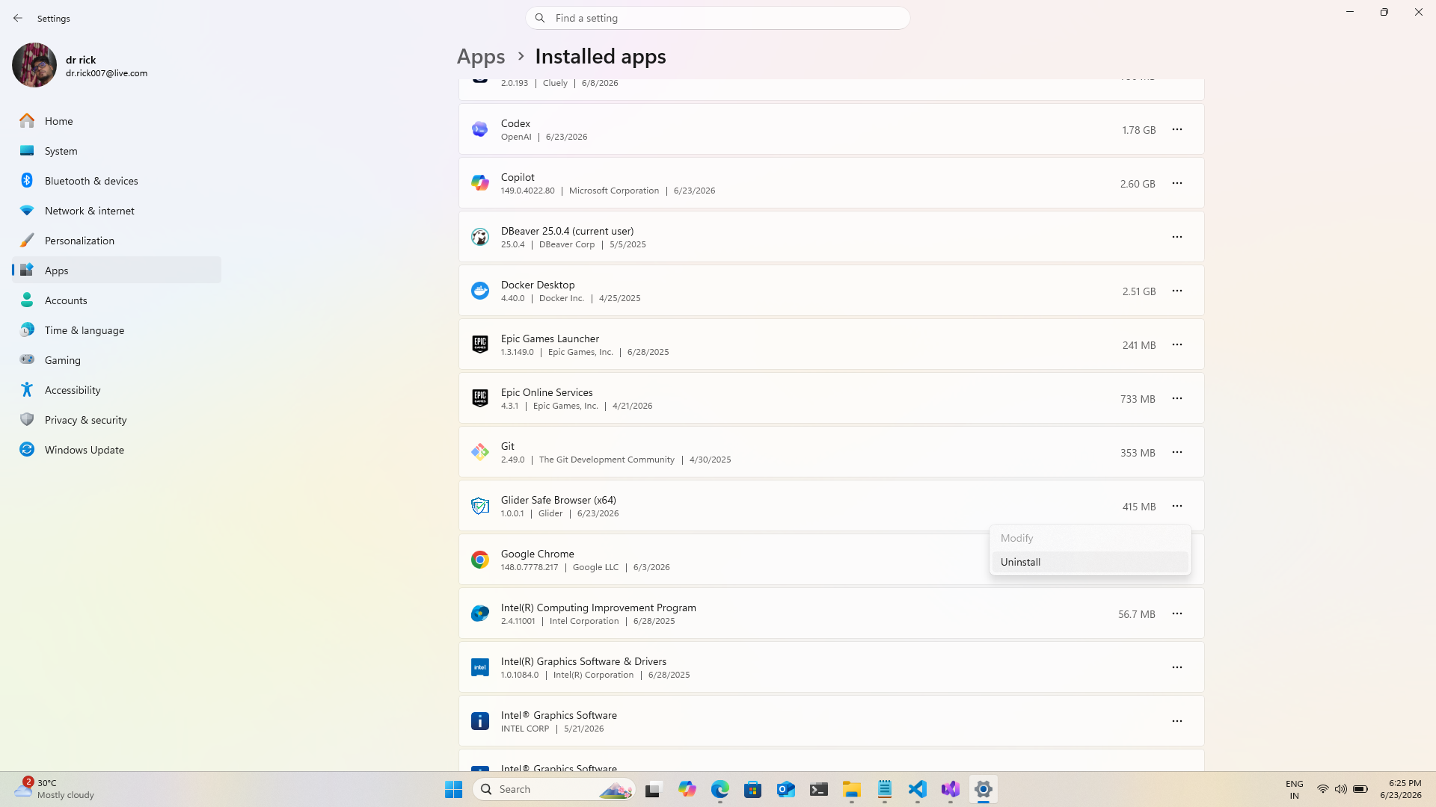Screen dimensions: 1436x807
Task: Open Task View from taskbar
Action: pos(654,789)
